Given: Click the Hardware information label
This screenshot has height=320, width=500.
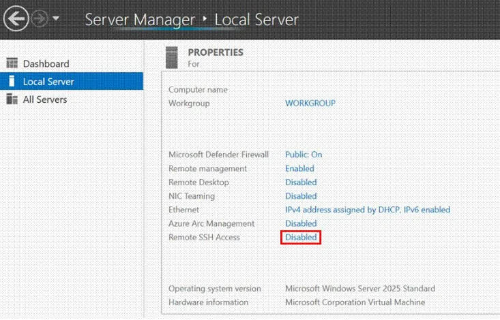Looking at the screenshot, I should [x=208, y=302].
